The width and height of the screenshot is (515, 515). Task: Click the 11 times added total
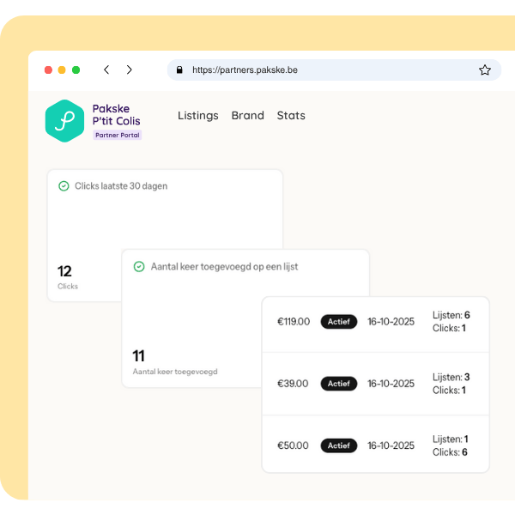coord(138,356)
